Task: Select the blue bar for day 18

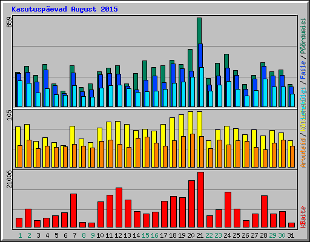Action: click(x=173, y=73)
